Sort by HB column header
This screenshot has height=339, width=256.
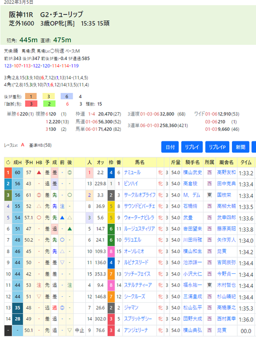[39, 162]
